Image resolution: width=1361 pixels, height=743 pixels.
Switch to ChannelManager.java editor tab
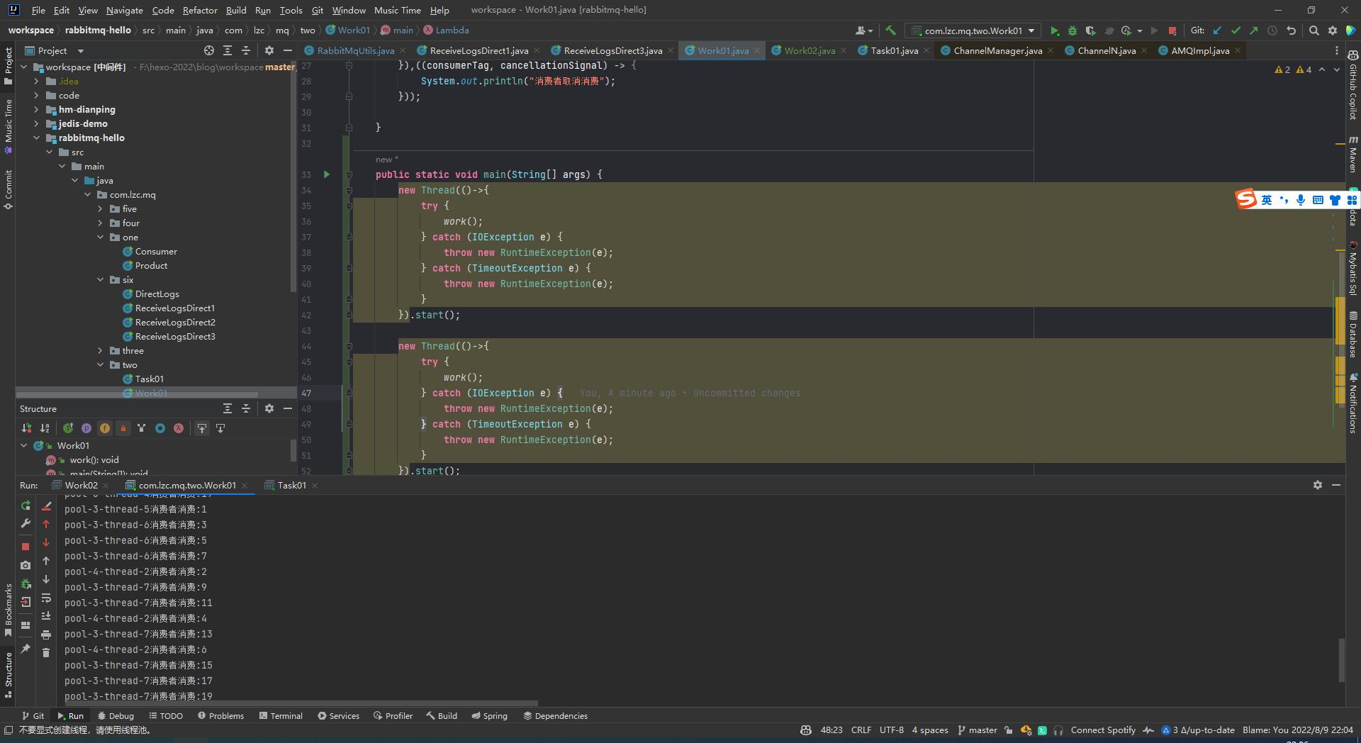[x=997, y=50]
